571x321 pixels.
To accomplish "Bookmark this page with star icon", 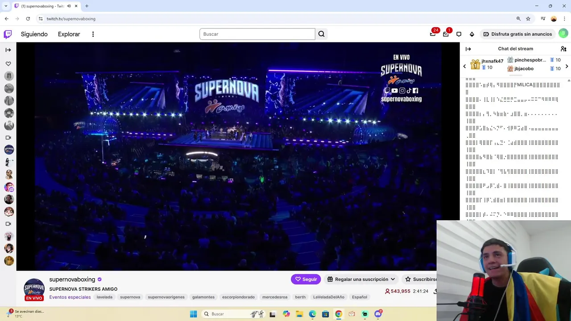I will click(528, 19).
